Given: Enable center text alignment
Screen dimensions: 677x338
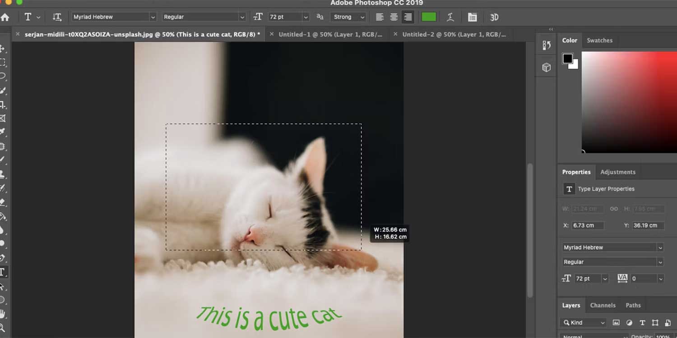Looking at the screenshot, I should point(394,17).
